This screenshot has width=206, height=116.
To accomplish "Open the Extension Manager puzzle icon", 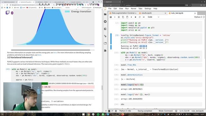I will click(x=105, y=51).
